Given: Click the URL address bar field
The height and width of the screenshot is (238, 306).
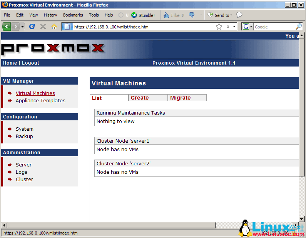Looking at the screenshot, I should [142, 27].
